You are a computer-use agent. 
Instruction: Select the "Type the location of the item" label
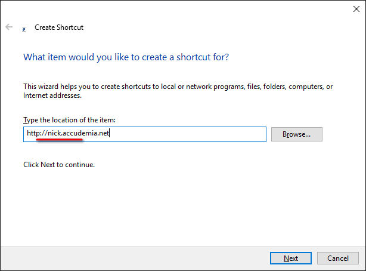click(69, 120)
